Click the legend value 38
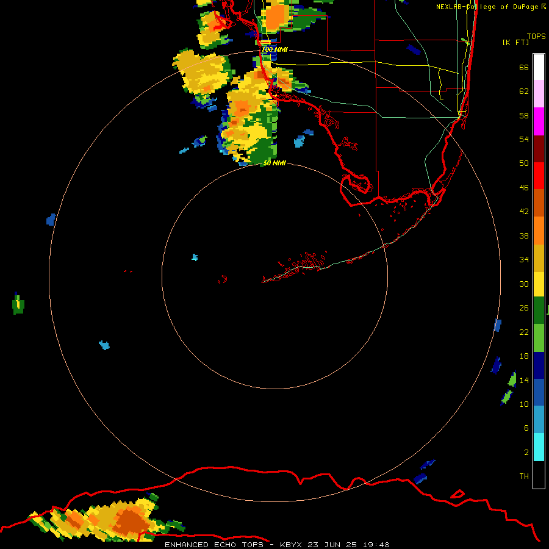Image resolution: width=549 pixels, height=549 pixels. [x=524, y=235]
